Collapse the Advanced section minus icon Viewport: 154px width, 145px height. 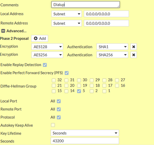point(3,31)
